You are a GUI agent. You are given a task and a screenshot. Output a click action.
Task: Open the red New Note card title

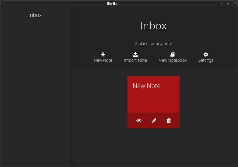click(x=146, y=86)
